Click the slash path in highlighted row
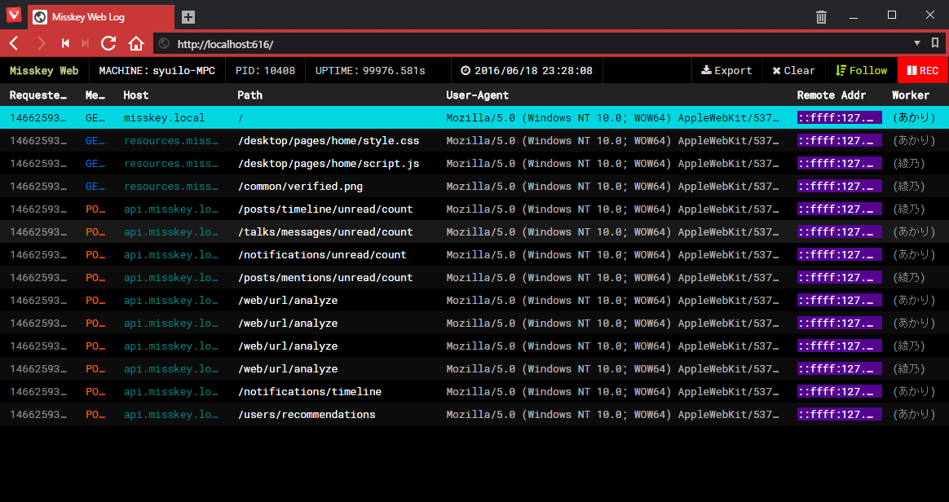Viewport: 949px width, 502px height. point(241,117)
